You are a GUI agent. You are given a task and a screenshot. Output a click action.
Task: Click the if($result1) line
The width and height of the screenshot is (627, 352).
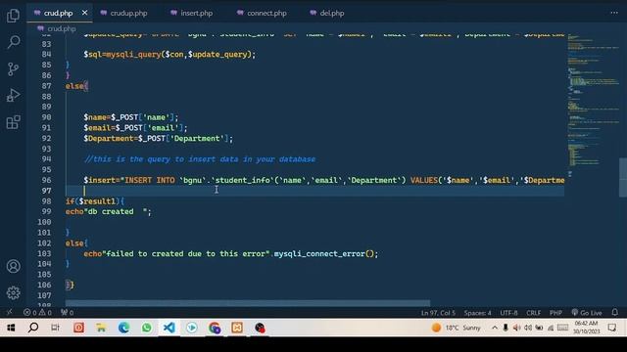(95, 201)
